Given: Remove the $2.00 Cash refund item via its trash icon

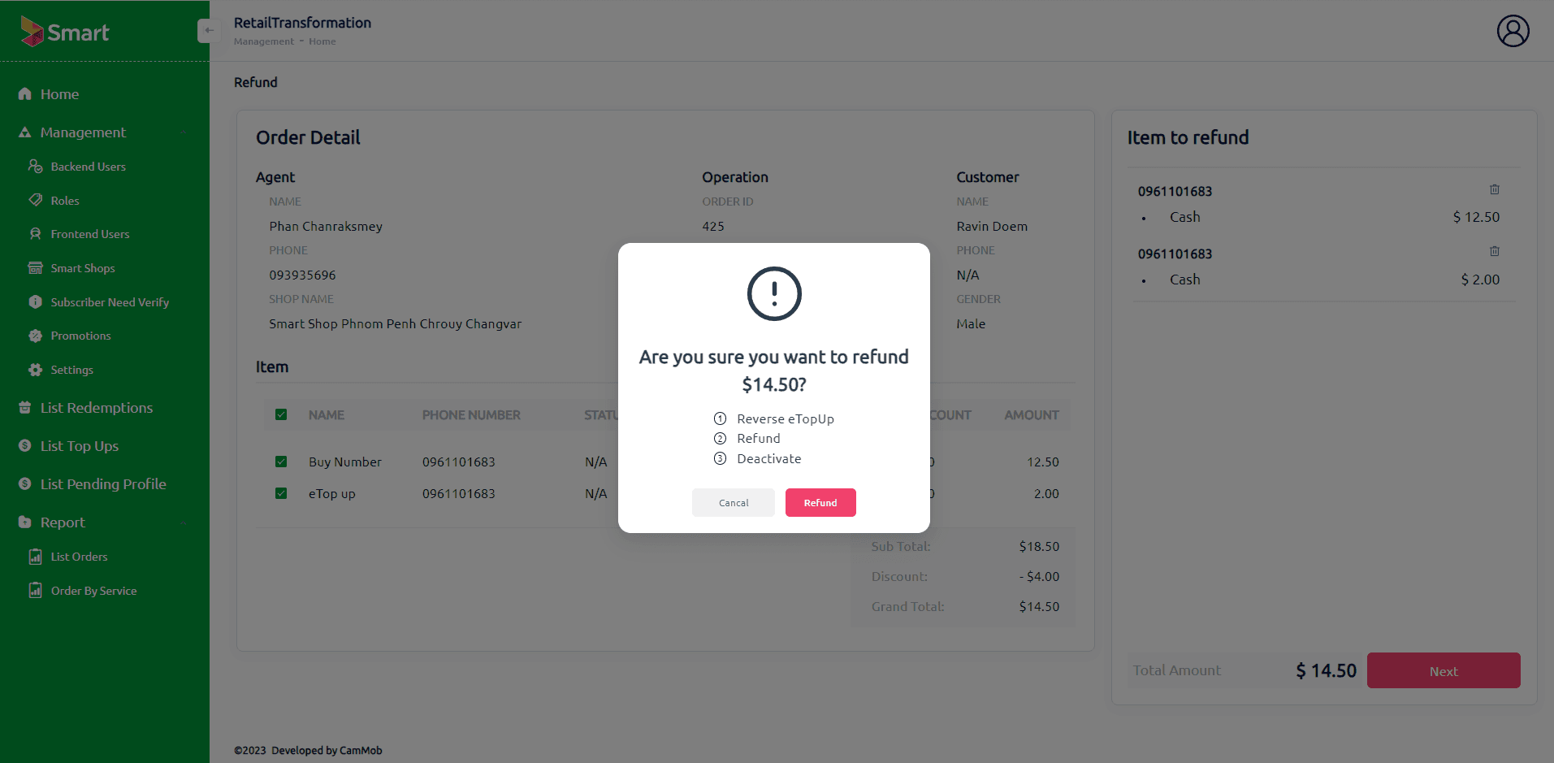Looking at the screenshot, I should tap(1494, 251).
